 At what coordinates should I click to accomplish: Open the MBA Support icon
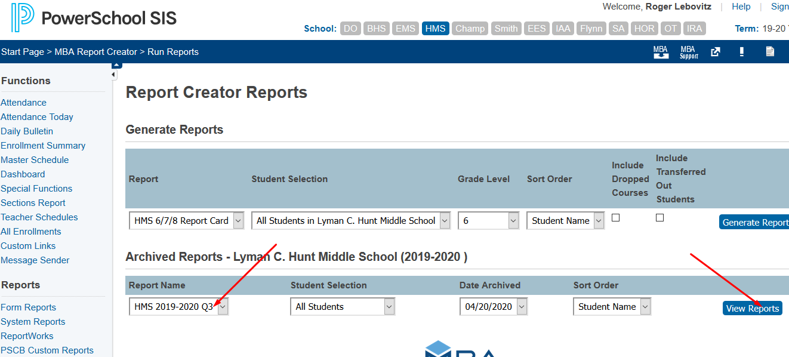689,52
